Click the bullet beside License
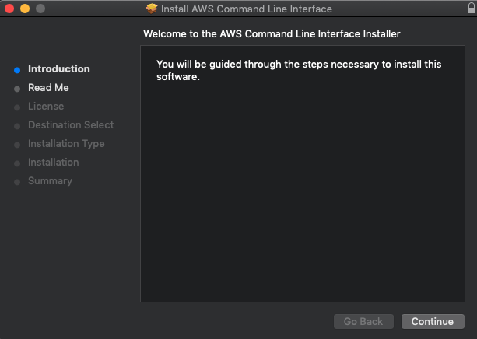477x339 pixels. [x=17, y=107]
